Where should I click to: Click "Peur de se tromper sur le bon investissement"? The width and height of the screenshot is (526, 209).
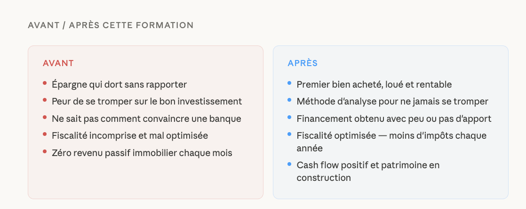tap(147, 102)
